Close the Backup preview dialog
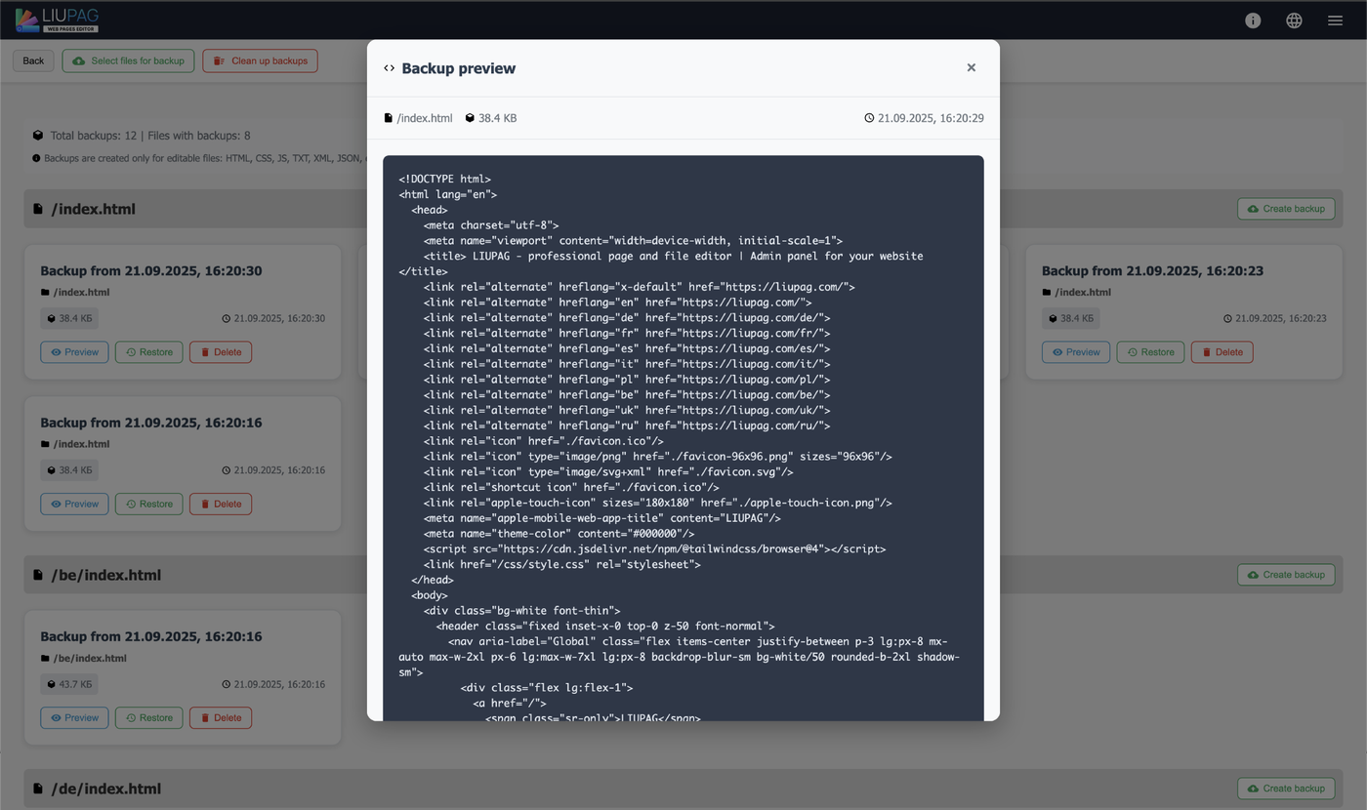Viewport: 1367px width, 810px height. click(x=971, y=68)
